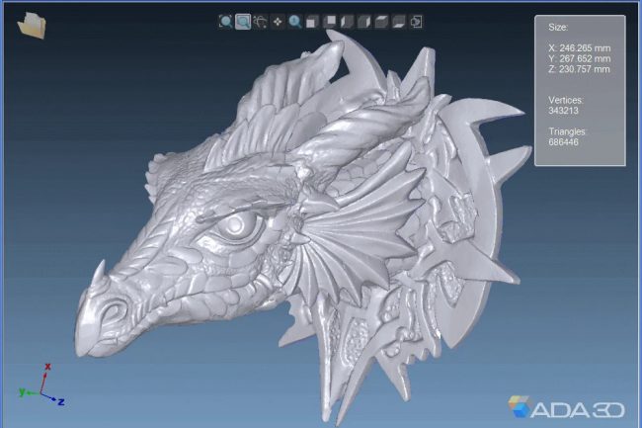Choose the sixth cube view preset

click(398, 21)
